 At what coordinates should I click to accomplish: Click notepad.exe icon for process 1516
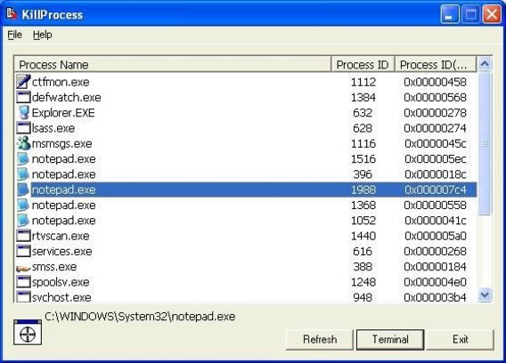[23, 159]
